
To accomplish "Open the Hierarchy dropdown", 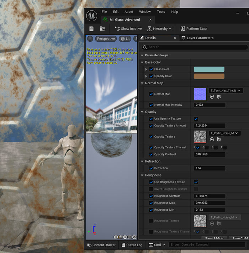I will (x=159, y=29).
